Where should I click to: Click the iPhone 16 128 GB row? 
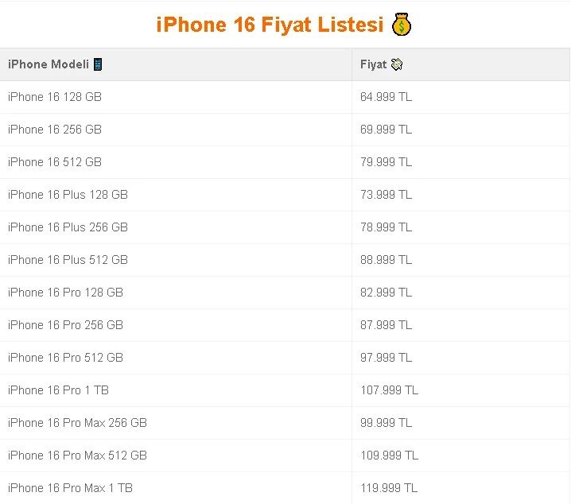click(x=285, y=97)
